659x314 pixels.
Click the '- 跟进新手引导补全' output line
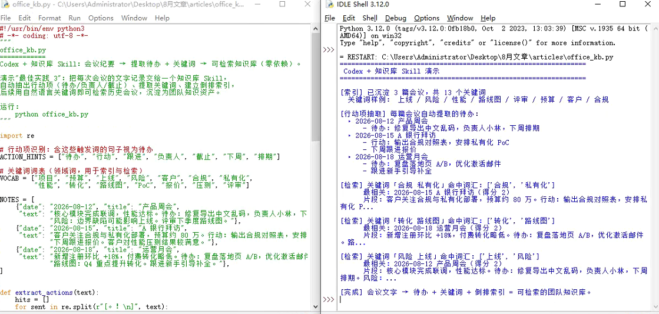(x=397, y=171)
